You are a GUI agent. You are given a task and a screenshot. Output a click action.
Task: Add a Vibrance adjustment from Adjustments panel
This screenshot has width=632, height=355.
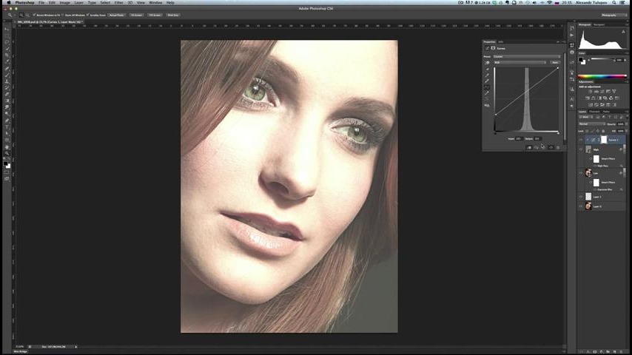click(x=613, y=92)
